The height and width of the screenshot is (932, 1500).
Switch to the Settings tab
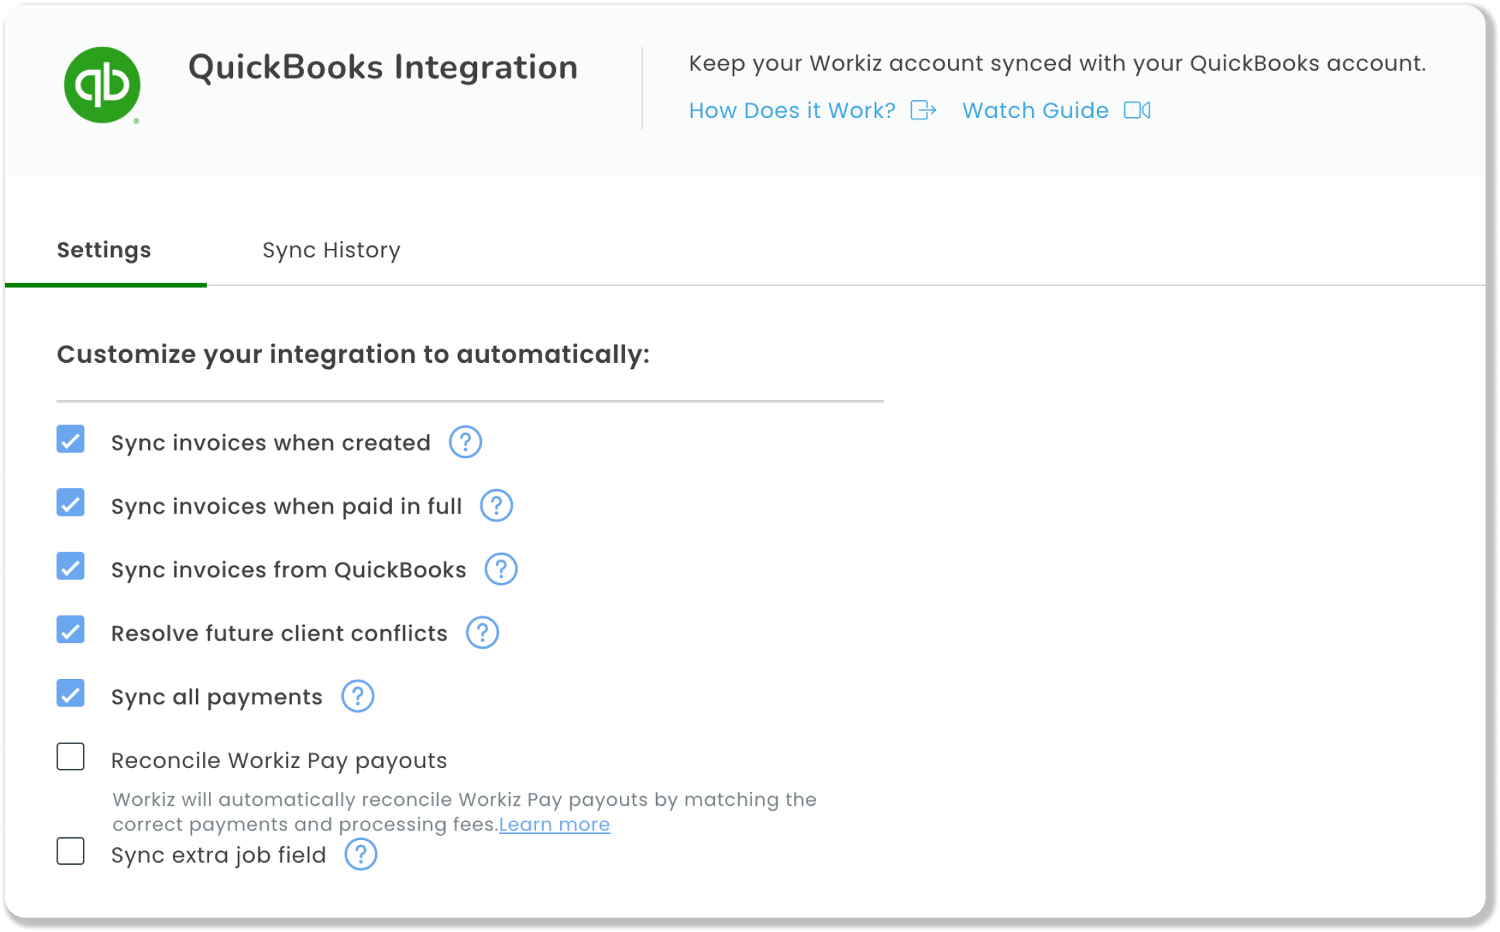(x=104, y=250)
